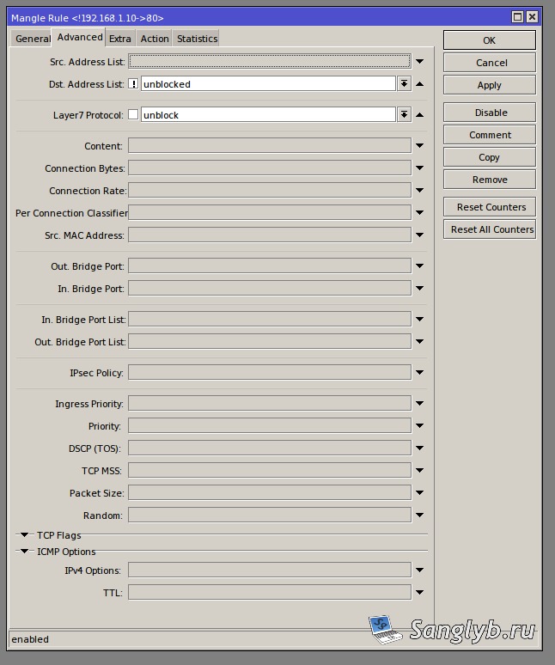Maximize the Mangle Rule window
Image resolution: width=555 pixels, height=665 pixels.
(517, 17)
